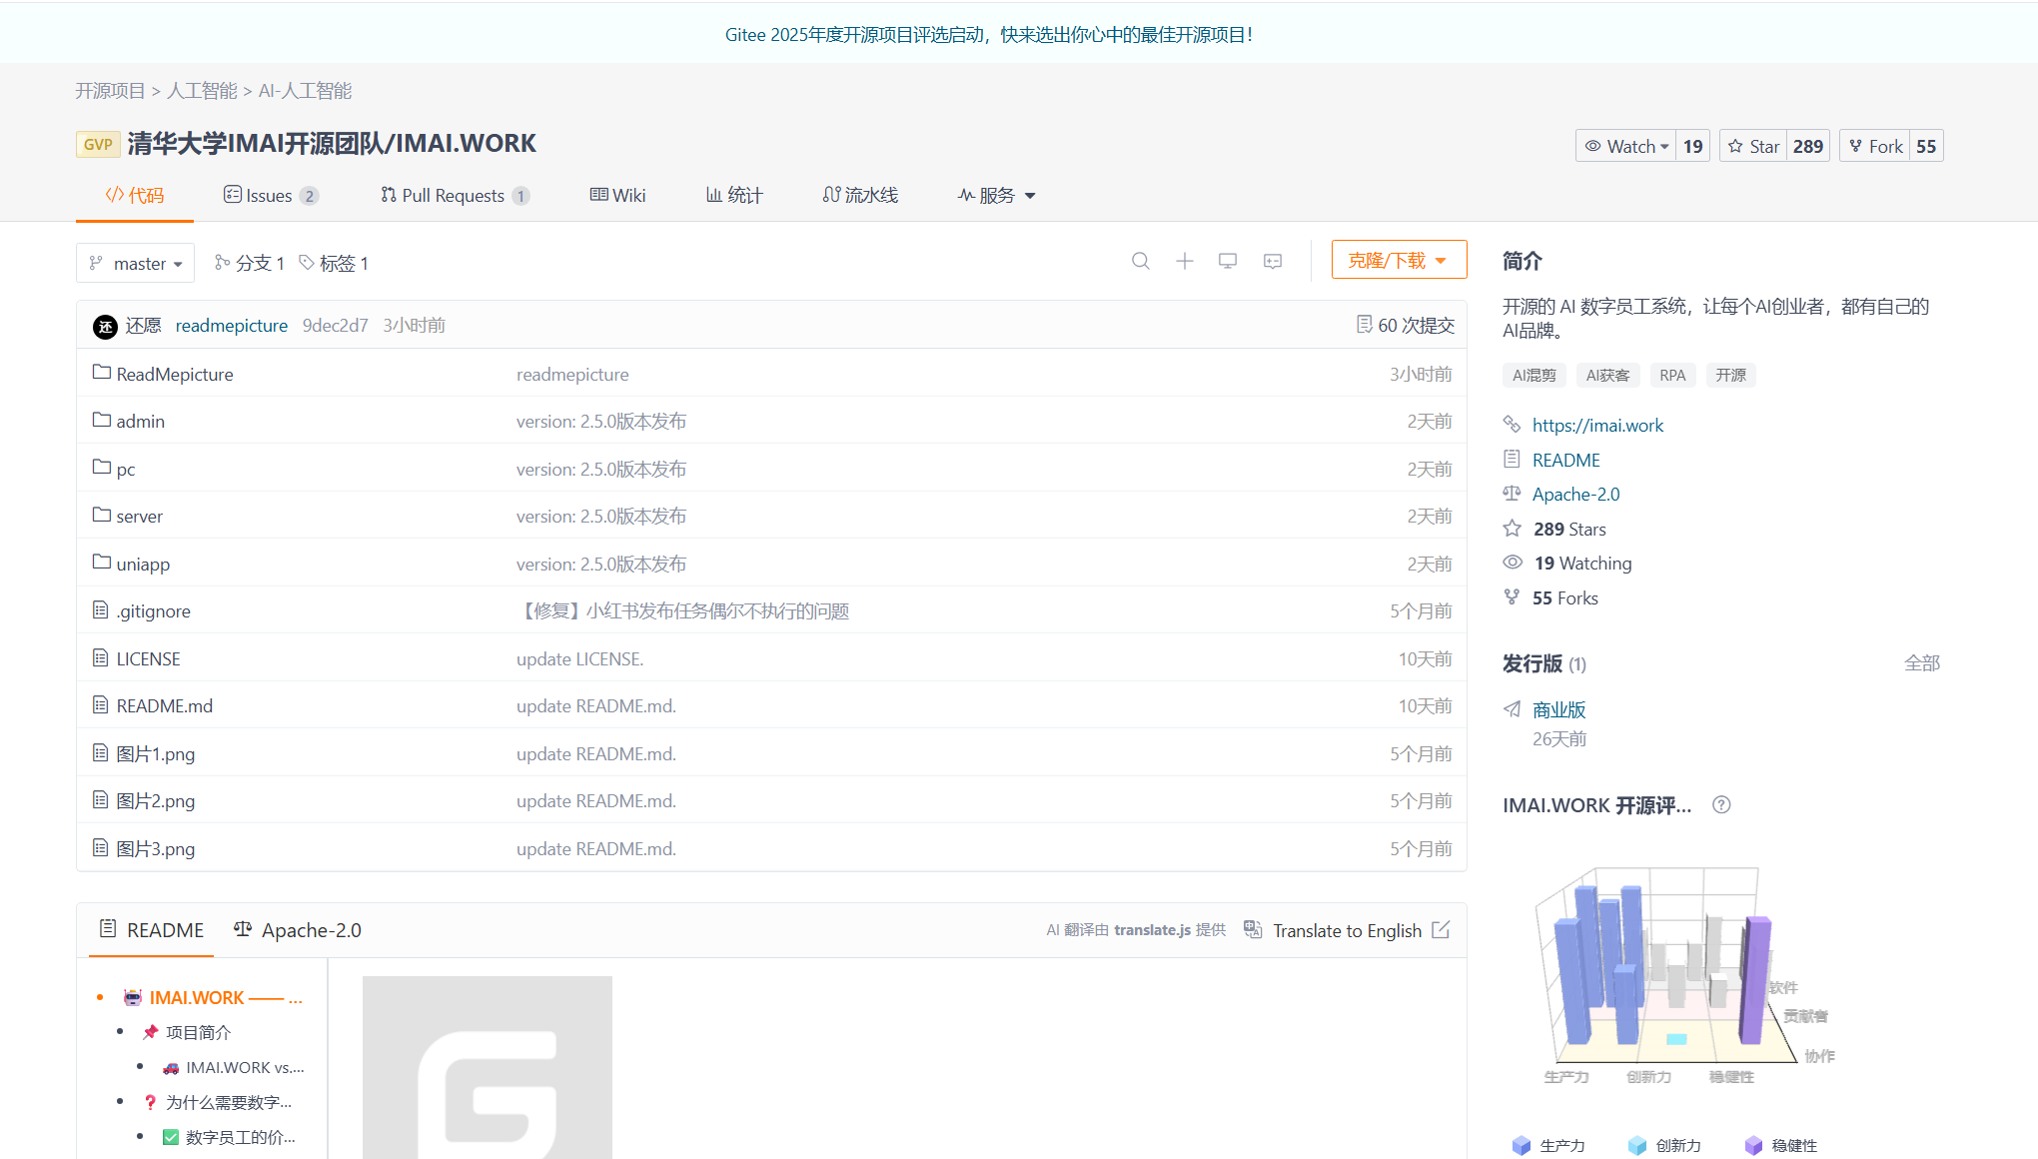
Task: Open translation external-link icon beside Translate to English
Action: 1440,930
